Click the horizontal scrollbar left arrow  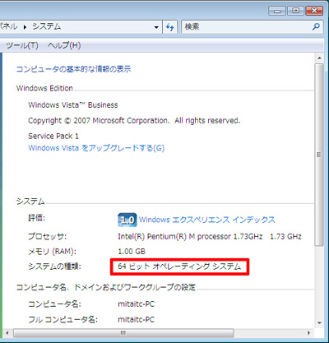[7, 333]
